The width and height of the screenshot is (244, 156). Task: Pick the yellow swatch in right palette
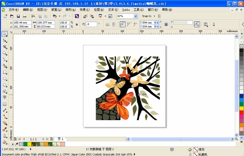(x=241, y=108)
